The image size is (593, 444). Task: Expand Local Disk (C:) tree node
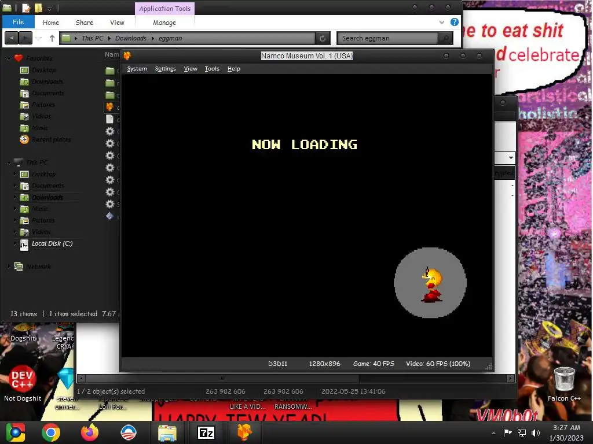click(x=15, y=243)
